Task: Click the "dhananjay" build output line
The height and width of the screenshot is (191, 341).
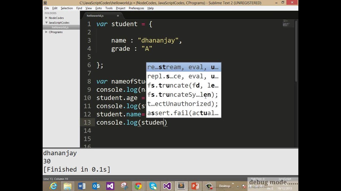Action: 60,153
